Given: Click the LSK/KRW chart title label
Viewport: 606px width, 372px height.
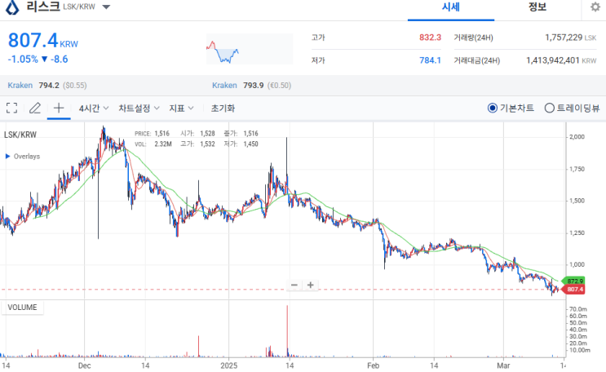Looking at the screenshot, I should coord(20,135).
